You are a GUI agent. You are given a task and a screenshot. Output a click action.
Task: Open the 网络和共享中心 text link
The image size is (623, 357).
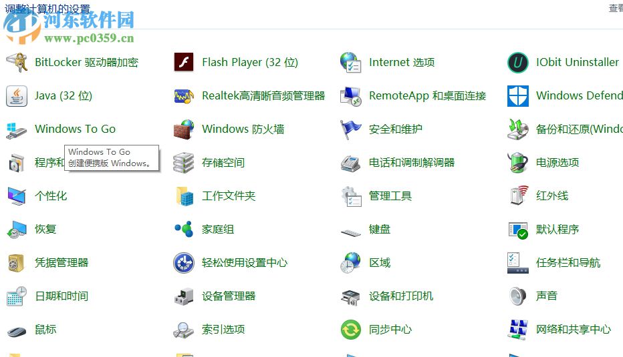(x=573, y=330)
